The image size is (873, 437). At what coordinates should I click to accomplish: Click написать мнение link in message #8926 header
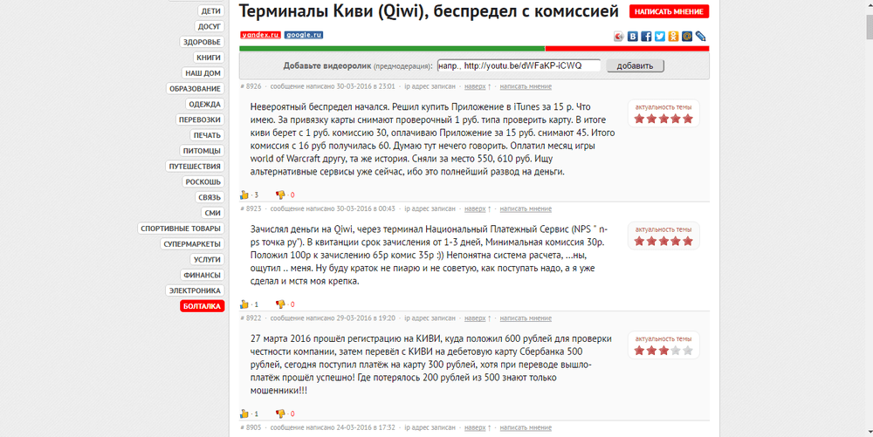pos(526,86)
